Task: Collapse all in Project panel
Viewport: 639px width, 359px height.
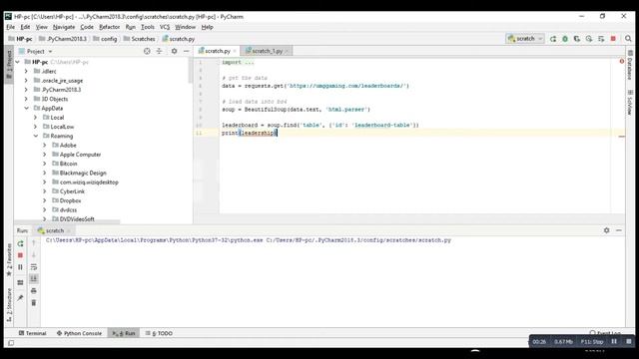Action: [159, 51]
